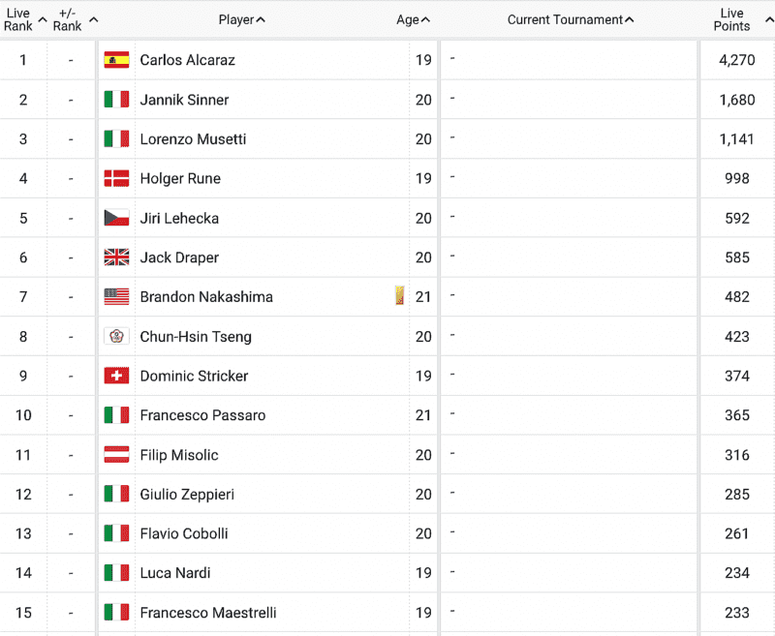This screenshot has height=636, width=775.
Task: Open Jannik Sinner player profile
Action: point(184,100)
